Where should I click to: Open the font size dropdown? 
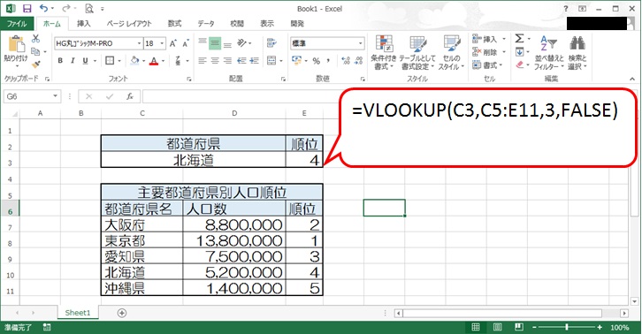pyautogui.click(x=162, y=43)
